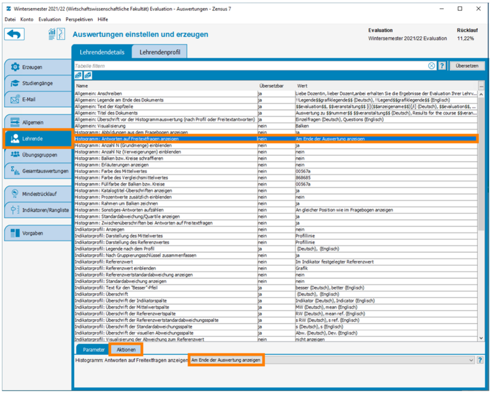Click the Übersetzen button

[467, 65]
